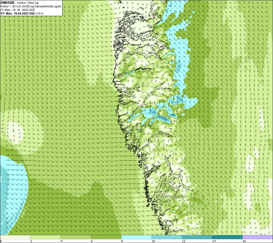Click the 0–2 m/s palest legend swatch
This screenshot has height=243, width=273.
click(x=15, y=237)
